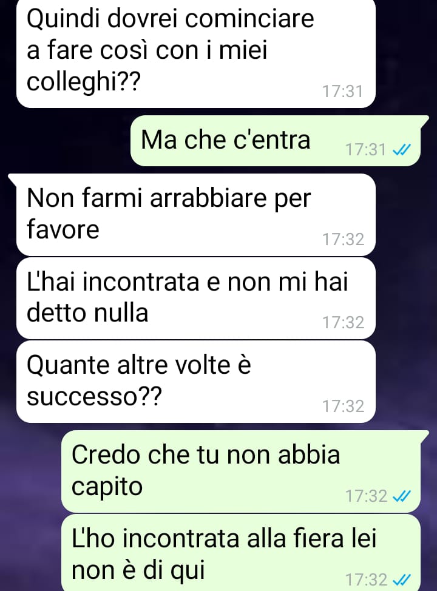Tap the 17:31 timestamp on "colleghi??" message
Image resolution: width=437 pixels, height=591 pixels.
pos(342,92)
